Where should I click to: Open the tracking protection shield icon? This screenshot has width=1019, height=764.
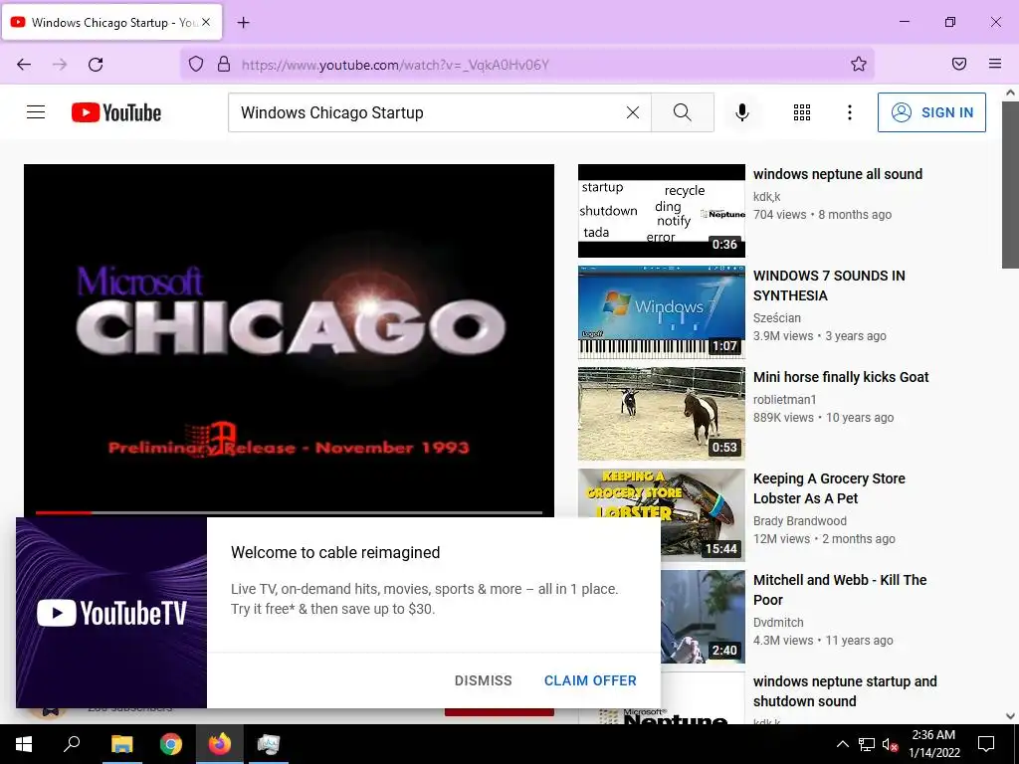click(196, 64)
